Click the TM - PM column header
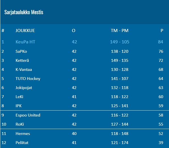Viewport: 169px width, 148px height. point(120,31)
